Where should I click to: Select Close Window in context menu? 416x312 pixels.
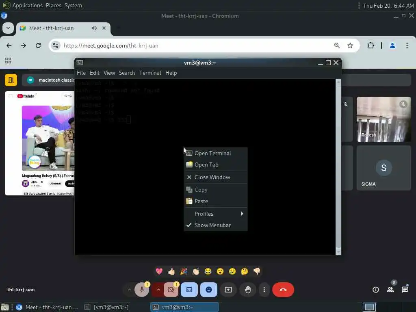[216, 177]
